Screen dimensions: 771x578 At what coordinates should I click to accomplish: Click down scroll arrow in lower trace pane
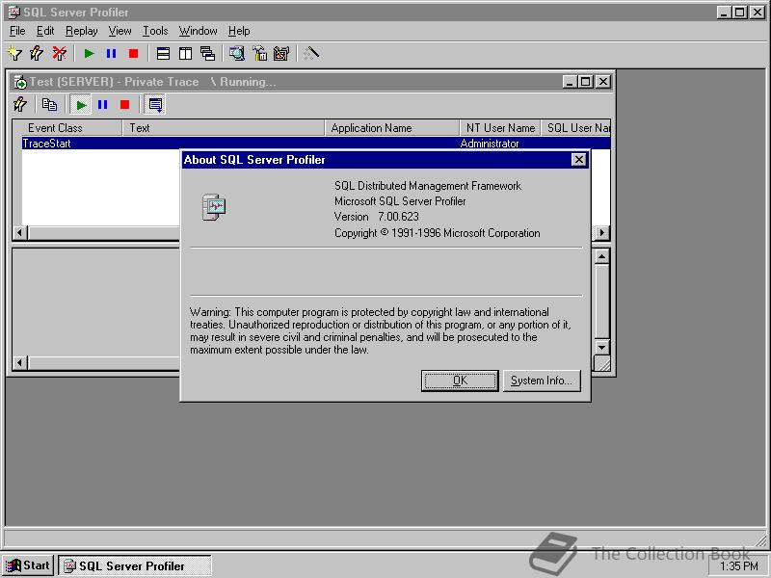pos(601,347)
